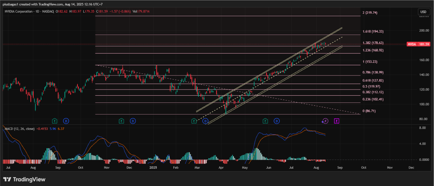Viewport: 434px width, 186px height.
Task: Open the USD currency selector
Action: click(424, 12)
